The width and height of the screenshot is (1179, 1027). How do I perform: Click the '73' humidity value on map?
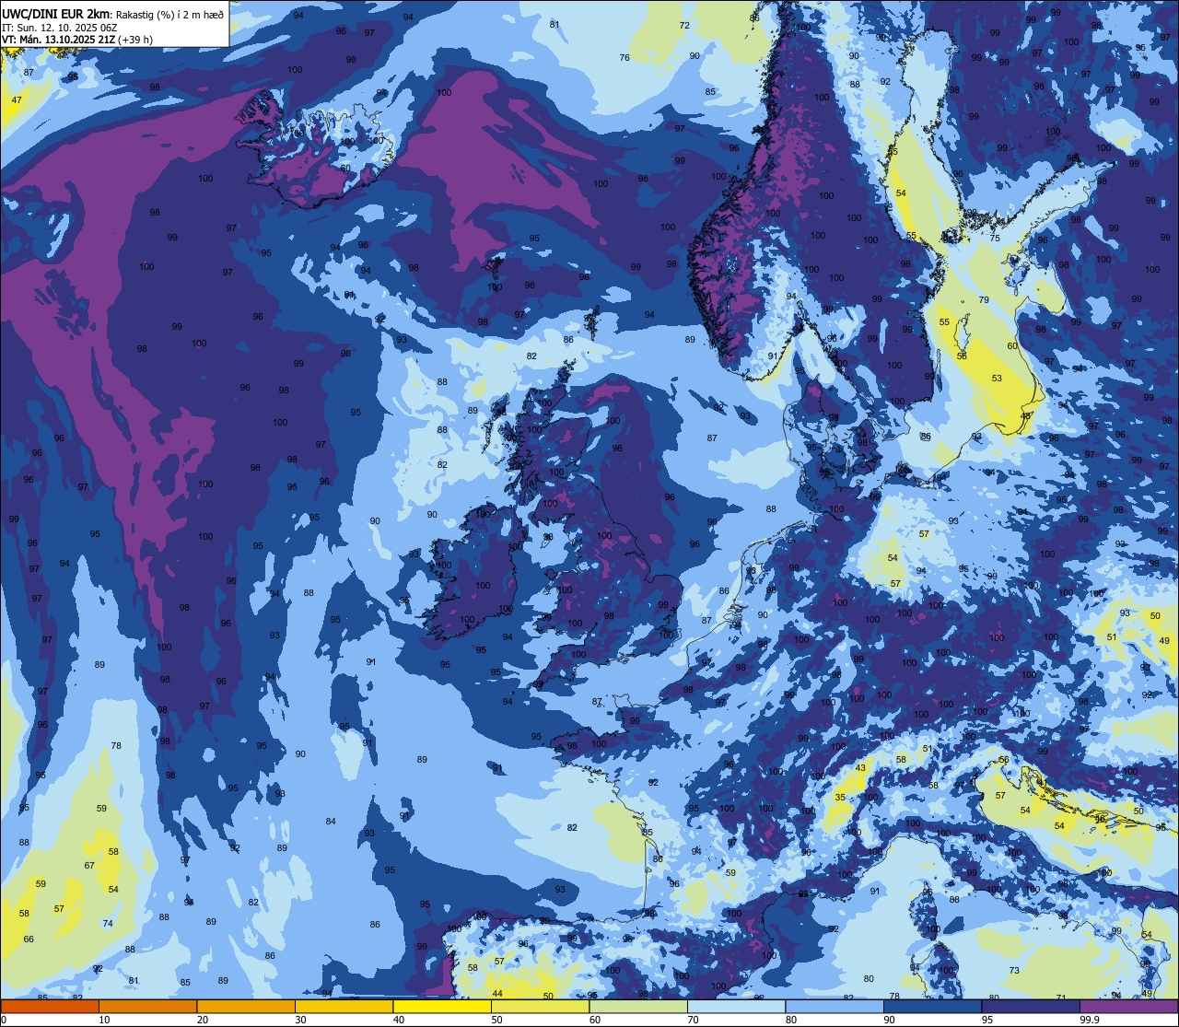pyautogui.click(x=1014, y=971)
